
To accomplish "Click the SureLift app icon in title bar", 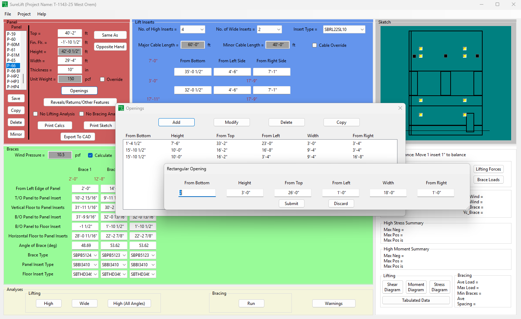I will 5,5.
